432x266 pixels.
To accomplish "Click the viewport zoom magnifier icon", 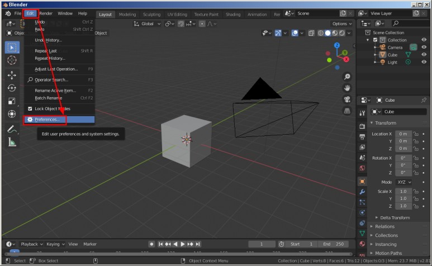I will [x=347, y=77].
